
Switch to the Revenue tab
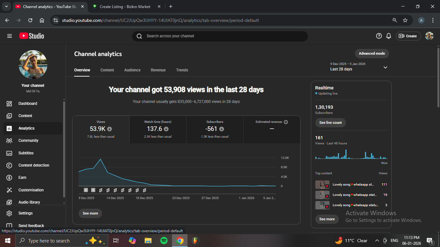click(x=158, y=70)
